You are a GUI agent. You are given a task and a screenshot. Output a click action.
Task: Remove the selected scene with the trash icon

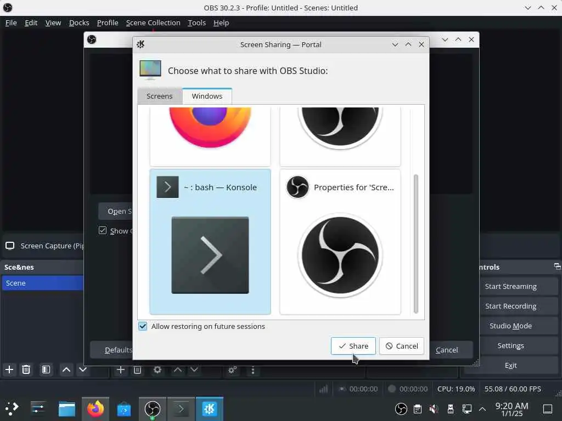click(26, 369)
